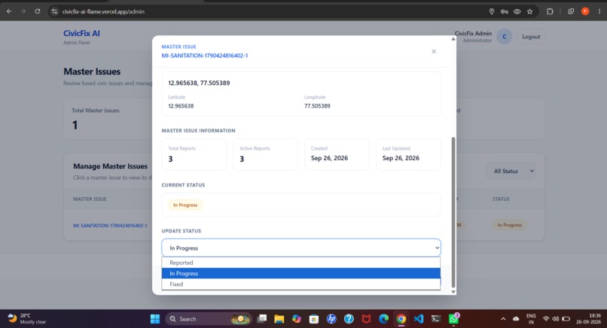Click the ENG IN language indicator
This screenshot has height=328, width=607.
coord(531,319)
